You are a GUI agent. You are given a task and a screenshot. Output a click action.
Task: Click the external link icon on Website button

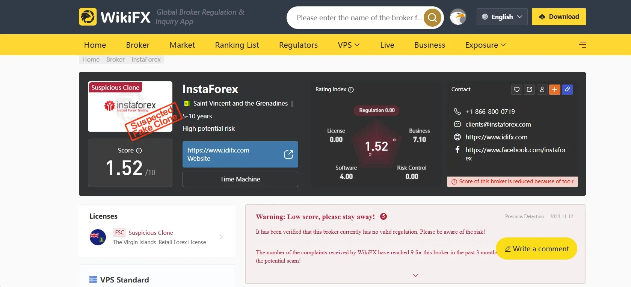tap(288, 154)
